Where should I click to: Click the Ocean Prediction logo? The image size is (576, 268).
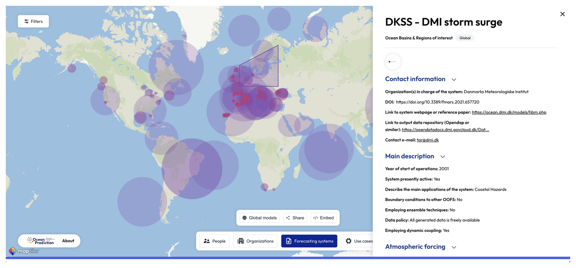(x=41, y=241)
